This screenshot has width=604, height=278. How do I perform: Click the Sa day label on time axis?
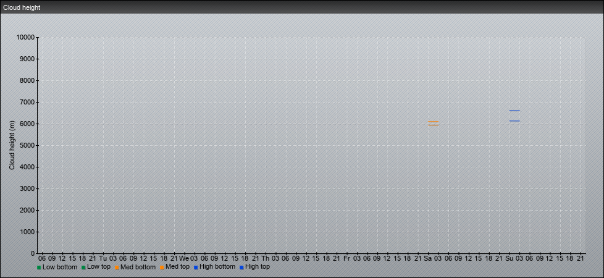pyautogui.click(x=428, y=258)
